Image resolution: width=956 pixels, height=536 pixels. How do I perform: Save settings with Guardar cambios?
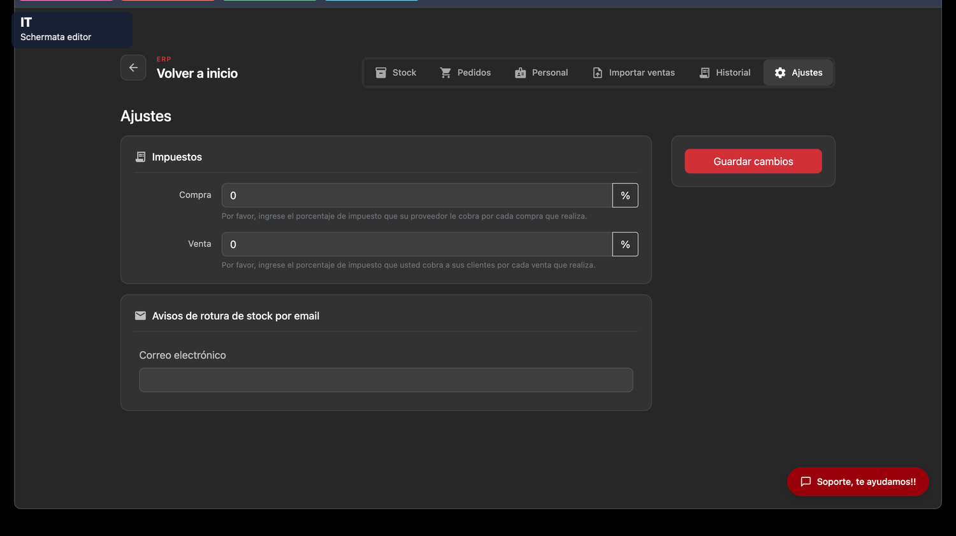tap(753, 161)
